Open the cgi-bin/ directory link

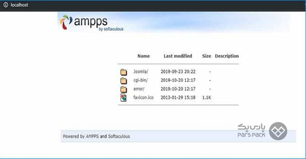[140, 80]
